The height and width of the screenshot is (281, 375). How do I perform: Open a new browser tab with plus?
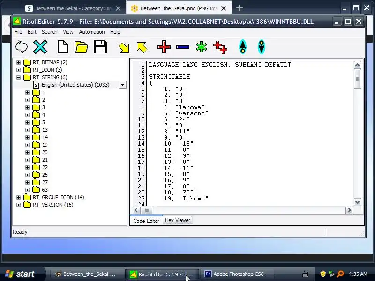[x=240, y=8]
